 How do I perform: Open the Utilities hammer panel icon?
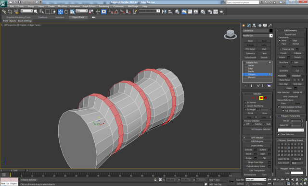(x=270, y=25)
